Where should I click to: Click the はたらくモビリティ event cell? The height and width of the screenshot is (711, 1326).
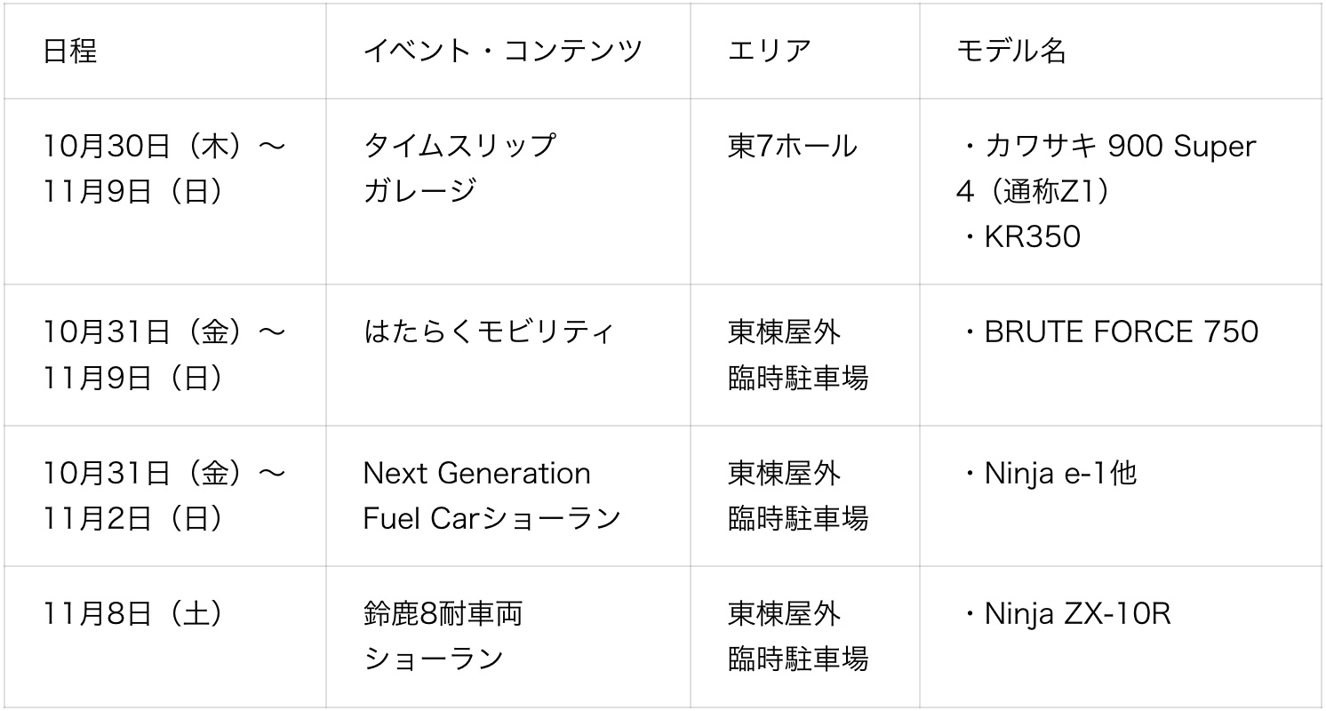pyautogui.click(x=489, y=332)
